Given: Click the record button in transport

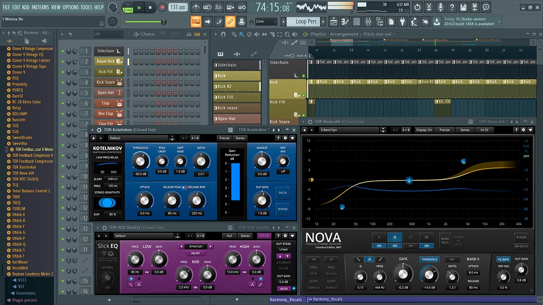Looking at the screenshot, I should [x=162, y=7].
